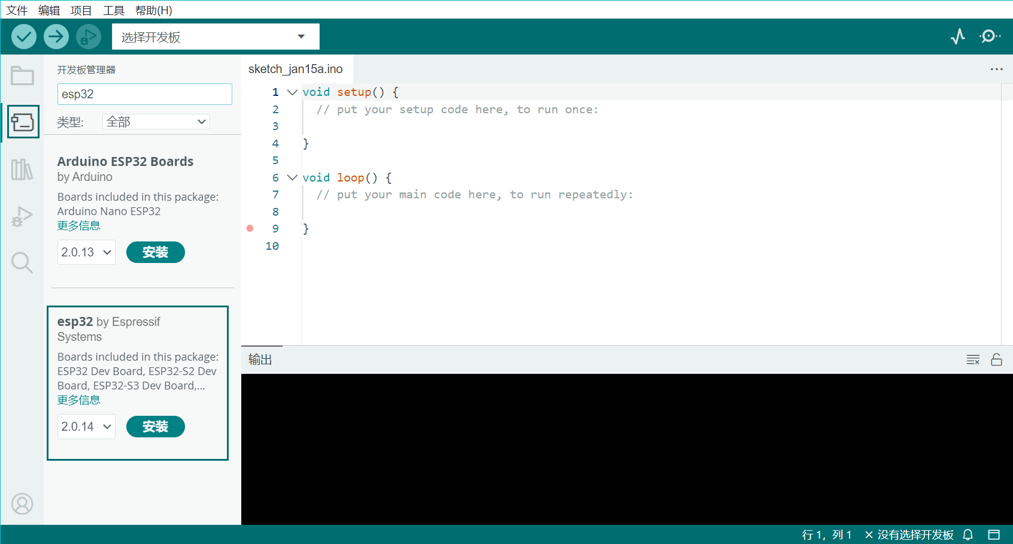Select the 输出 output tab
Screen dimensions: 1013x544
coord(260,359)
